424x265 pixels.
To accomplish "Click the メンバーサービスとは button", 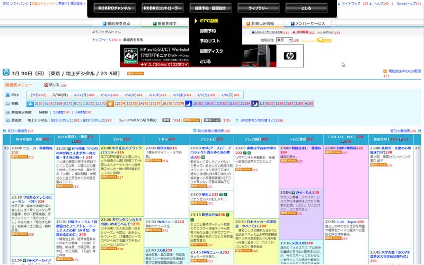I will [x=267, y=32].
